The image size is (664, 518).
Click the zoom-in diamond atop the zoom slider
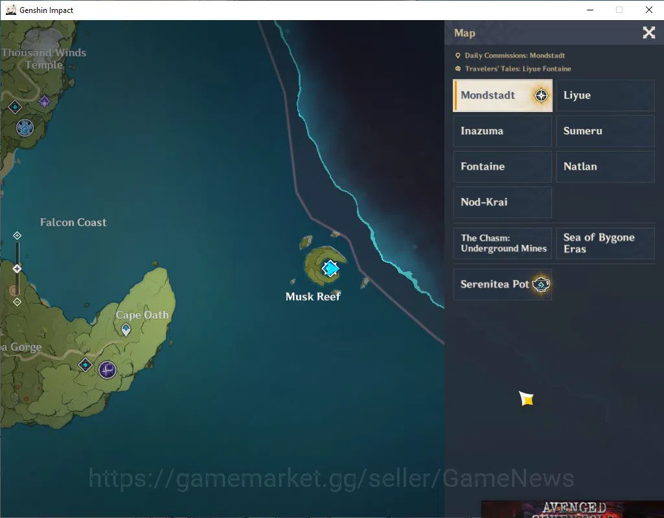[17, 235]
